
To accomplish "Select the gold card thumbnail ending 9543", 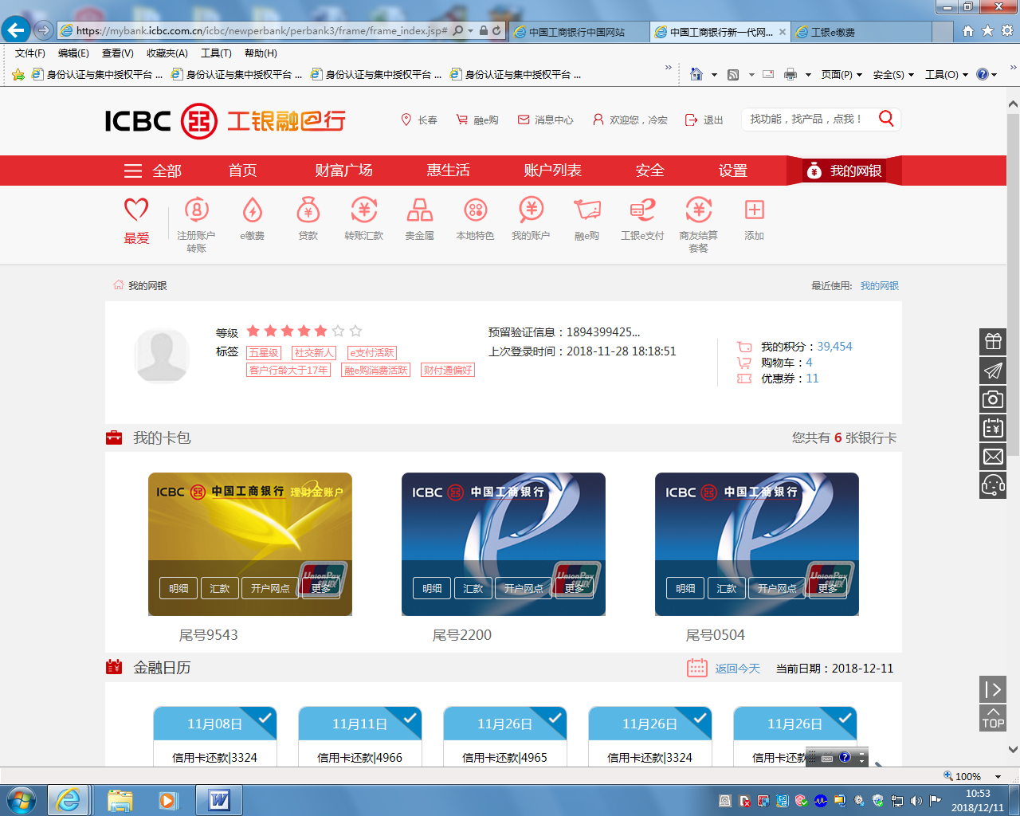I will click(250, 544).
